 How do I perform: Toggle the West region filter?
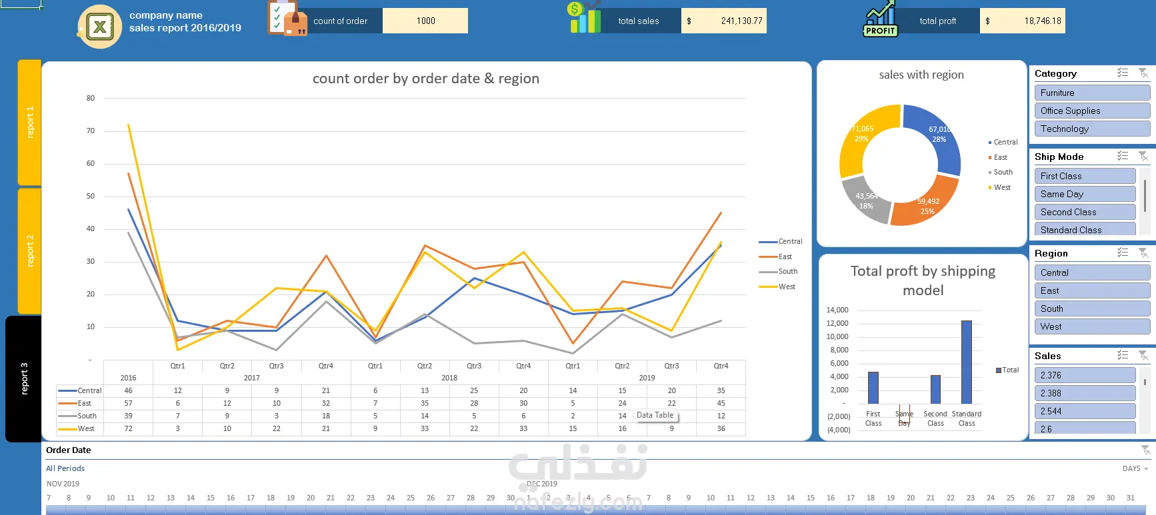click(1092, 326)
